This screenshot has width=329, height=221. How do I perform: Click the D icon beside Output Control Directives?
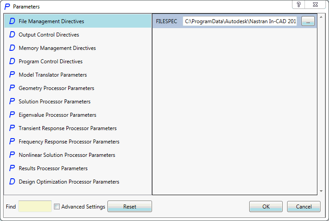(x=12, y=35)
